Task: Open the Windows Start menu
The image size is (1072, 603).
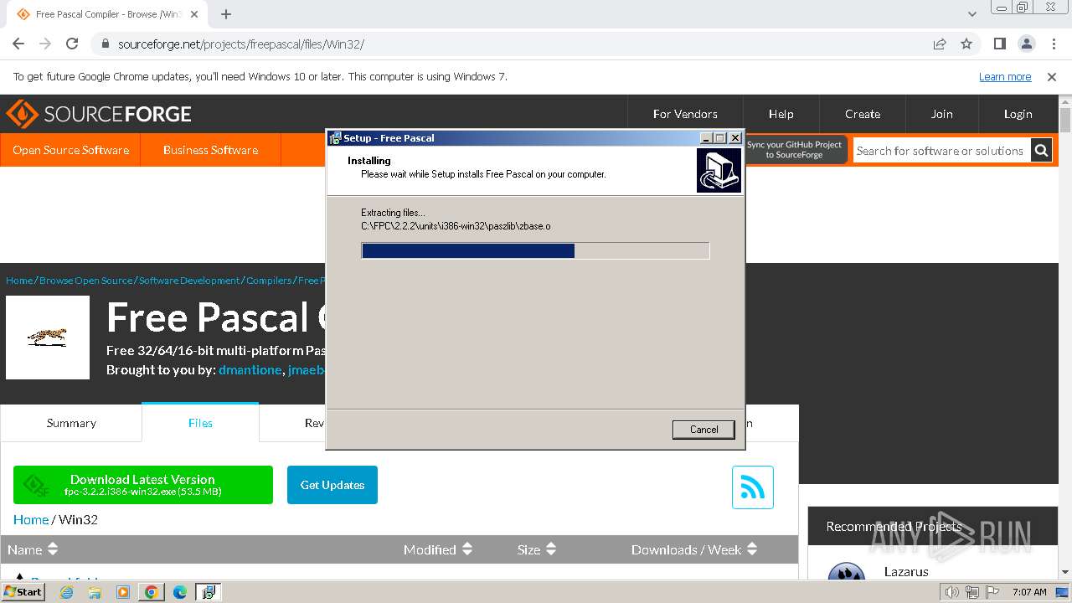Action: (x=23, y=592)
